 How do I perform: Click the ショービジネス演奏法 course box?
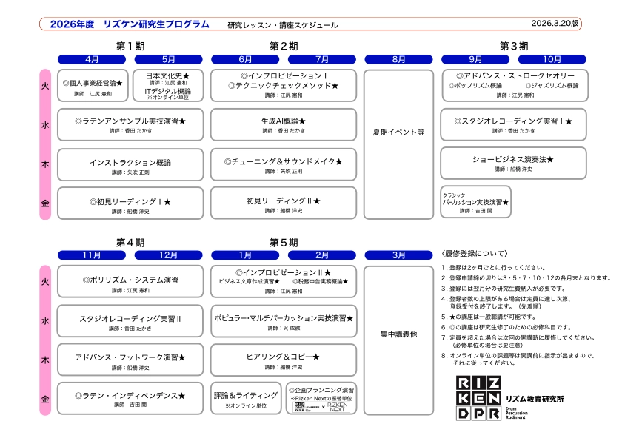513,163
